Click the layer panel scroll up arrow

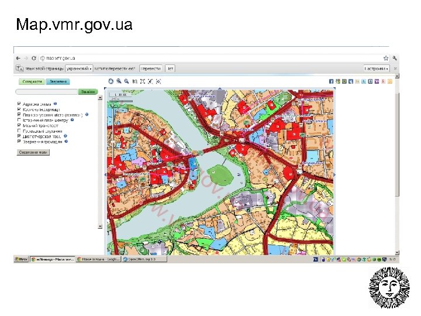(x=100, y=98)
